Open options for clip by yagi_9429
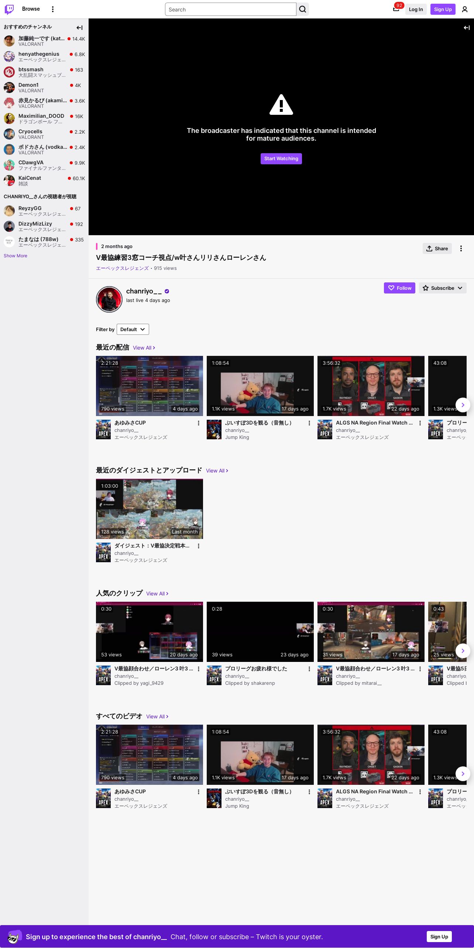This screenshot has height=948, width=474. tap(199, 669)
